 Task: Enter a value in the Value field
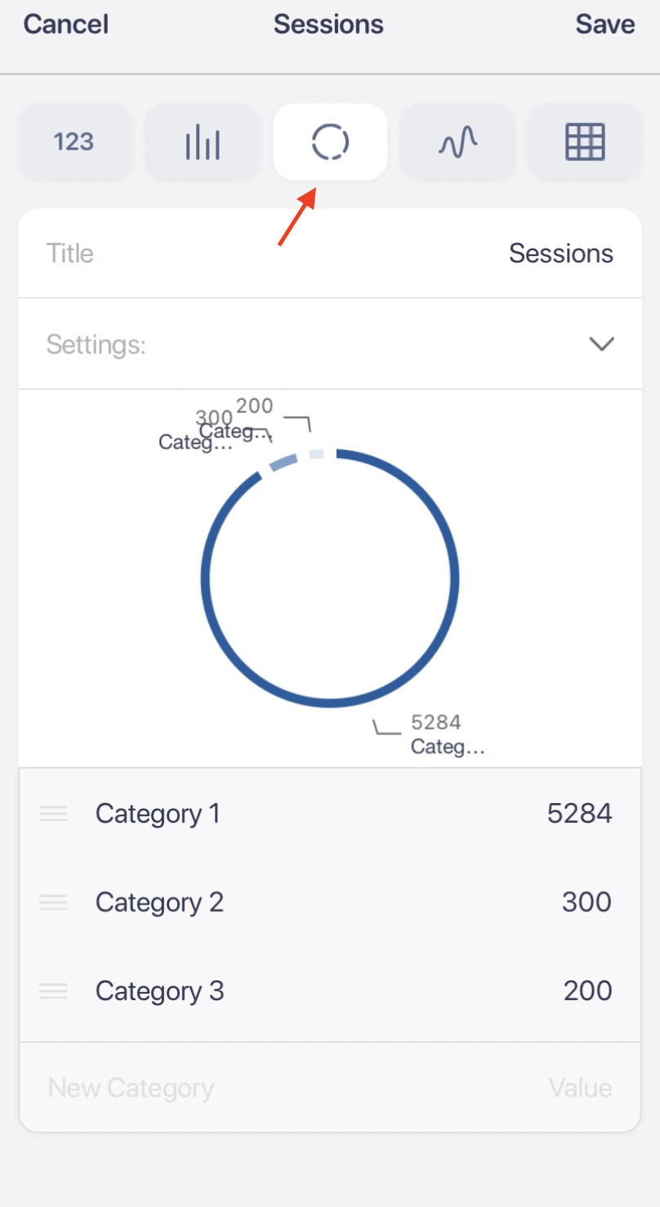tap(580, 1088)
